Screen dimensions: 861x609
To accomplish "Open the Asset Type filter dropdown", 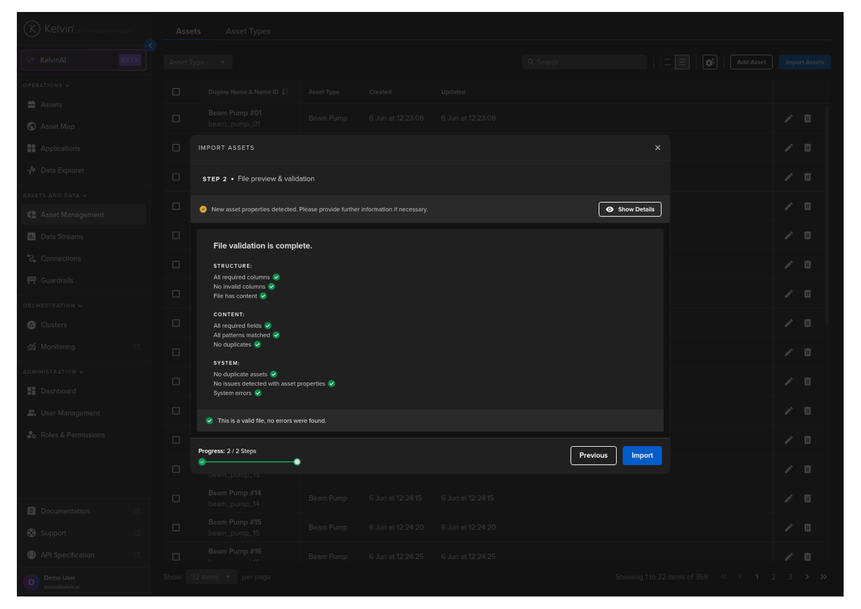I will click(197, 63).
